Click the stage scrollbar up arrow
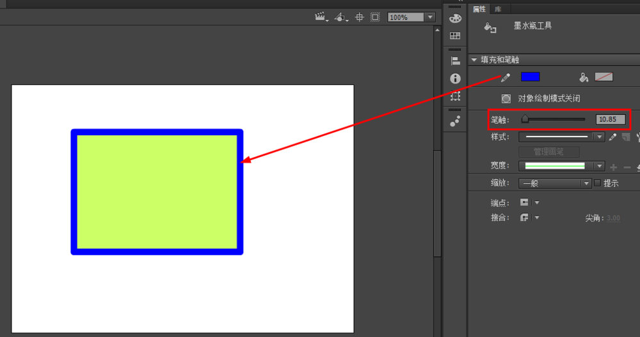640x337 pixels. (437, 30)
